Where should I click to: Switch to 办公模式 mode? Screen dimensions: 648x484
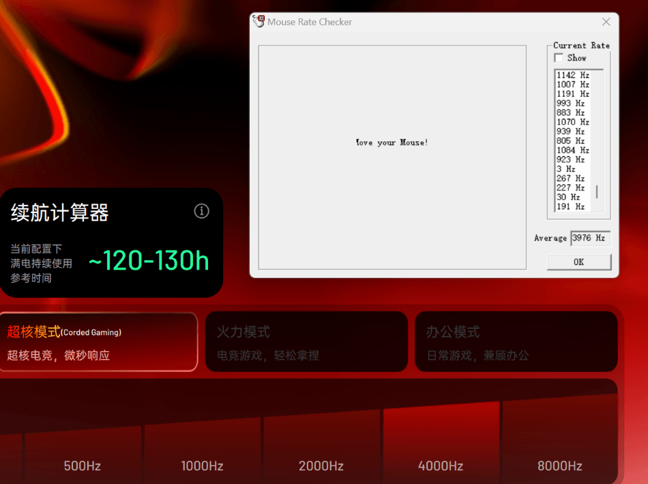coord(516,342)
